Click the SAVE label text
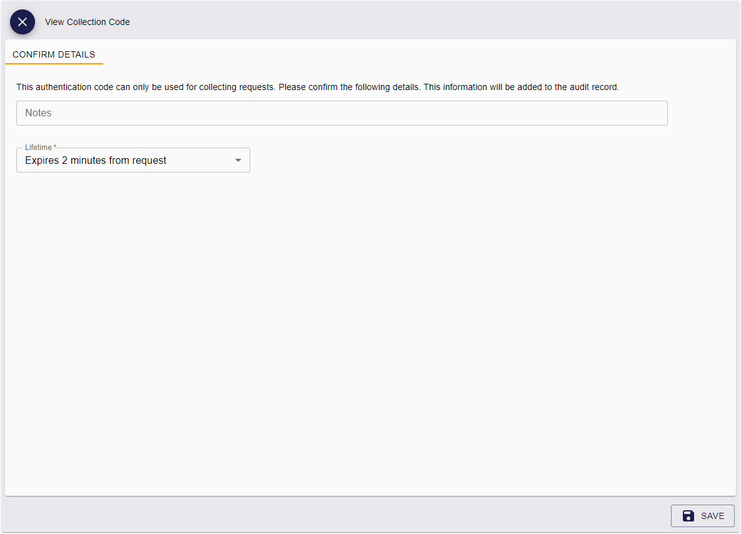 [712, 516]
